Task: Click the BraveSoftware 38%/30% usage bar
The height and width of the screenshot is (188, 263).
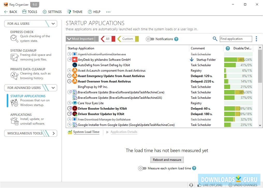Action: click(238, 92)
